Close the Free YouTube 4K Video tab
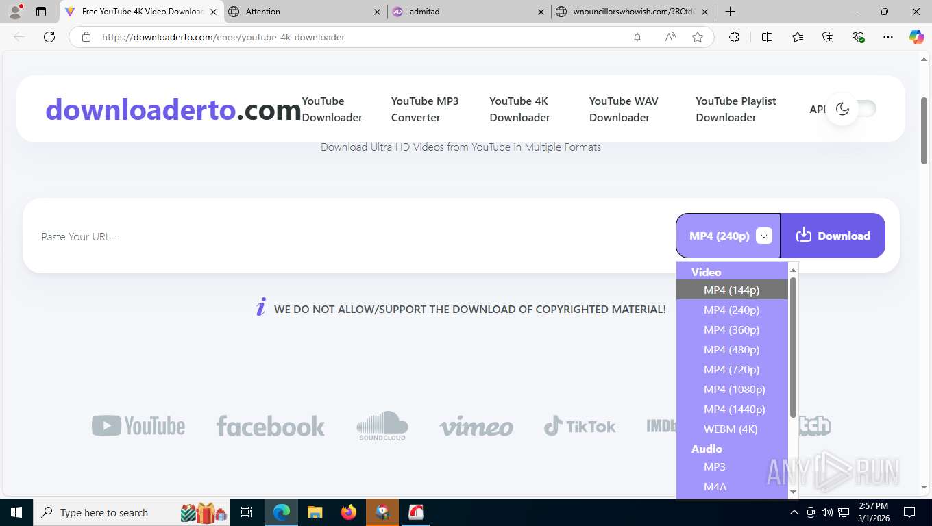The width and height of the screenshot is (932, 526). (x=213, y=12)
